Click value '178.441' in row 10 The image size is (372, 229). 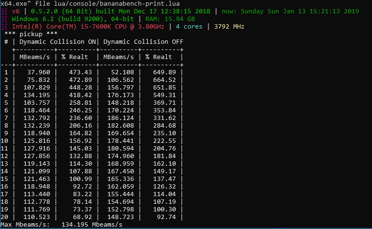[121, 140]
